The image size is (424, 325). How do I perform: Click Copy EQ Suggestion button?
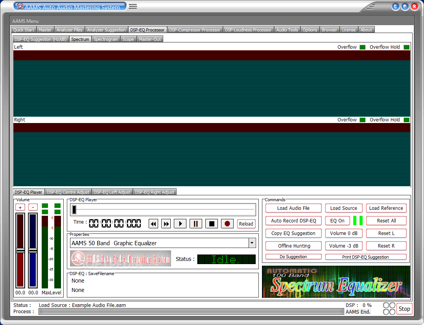click(293, 233)
